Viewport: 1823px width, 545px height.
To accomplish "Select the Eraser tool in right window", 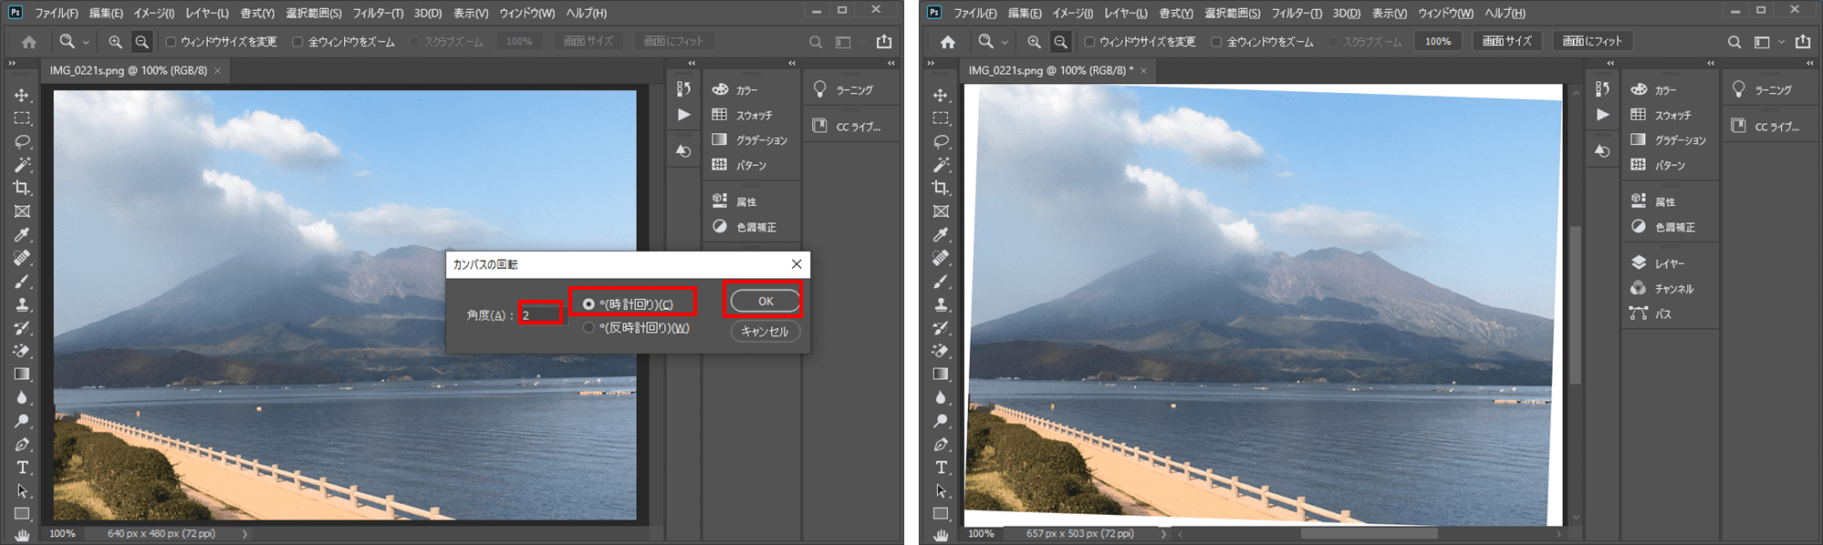I will pos(941,351).
